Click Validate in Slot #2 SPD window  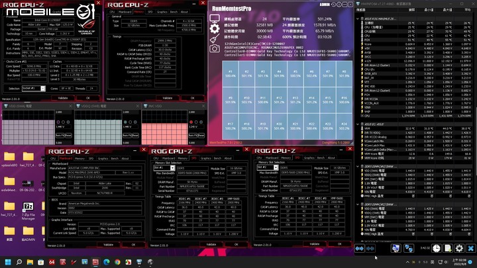point(315,244)
